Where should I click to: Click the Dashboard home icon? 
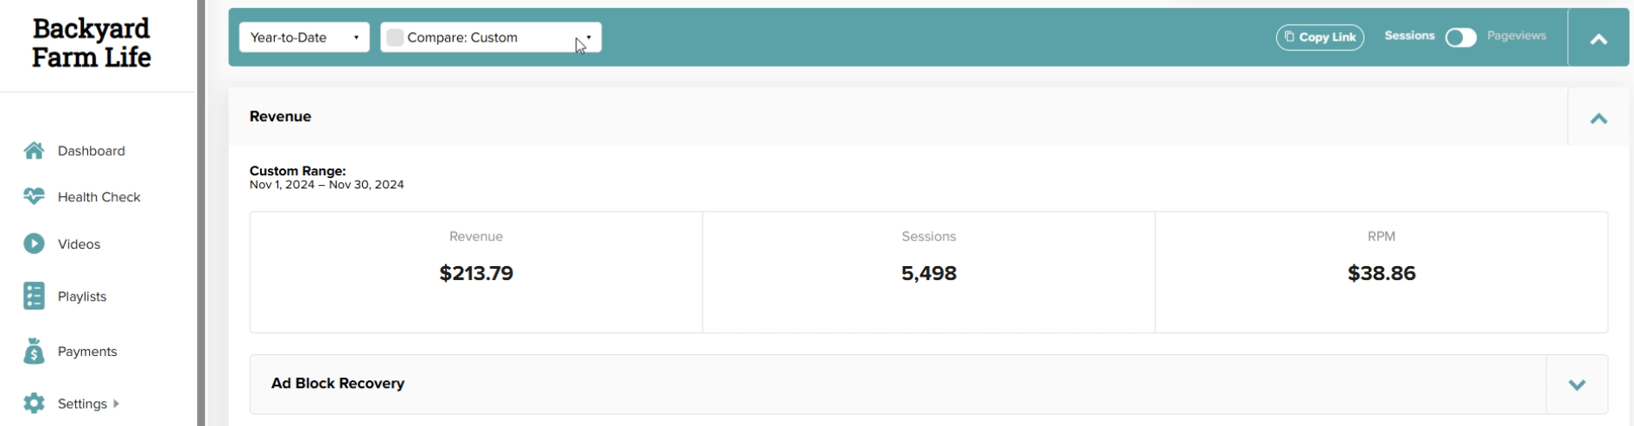[x=34, y=150]
